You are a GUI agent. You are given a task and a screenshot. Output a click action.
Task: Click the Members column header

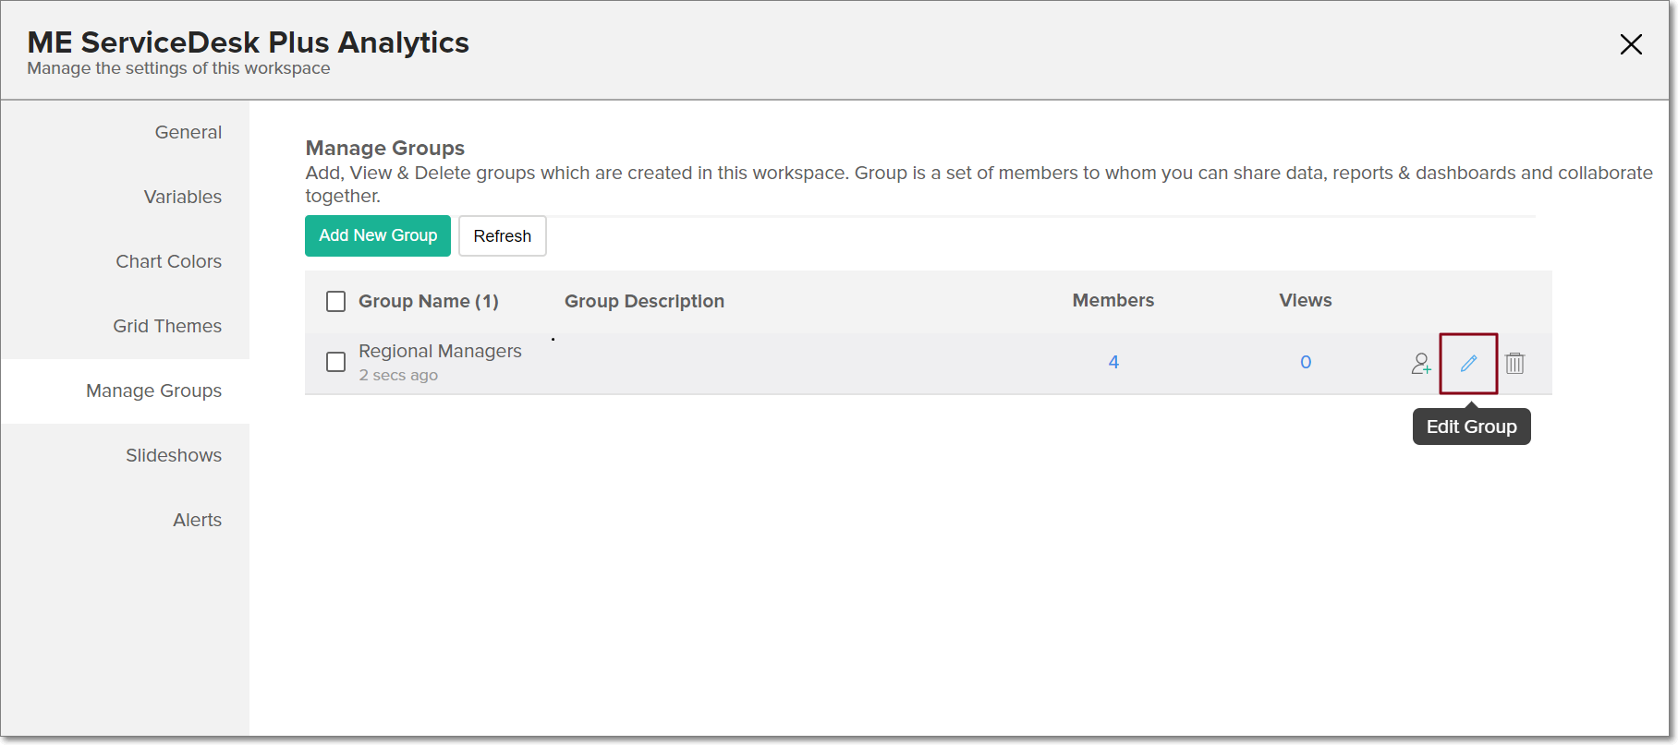tap(1113, 301)
